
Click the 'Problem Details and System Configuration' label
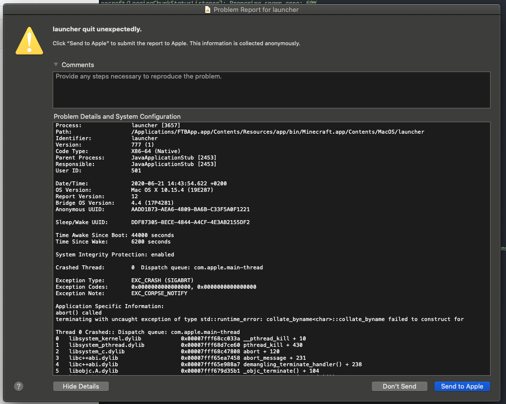(x=117, y=116)
